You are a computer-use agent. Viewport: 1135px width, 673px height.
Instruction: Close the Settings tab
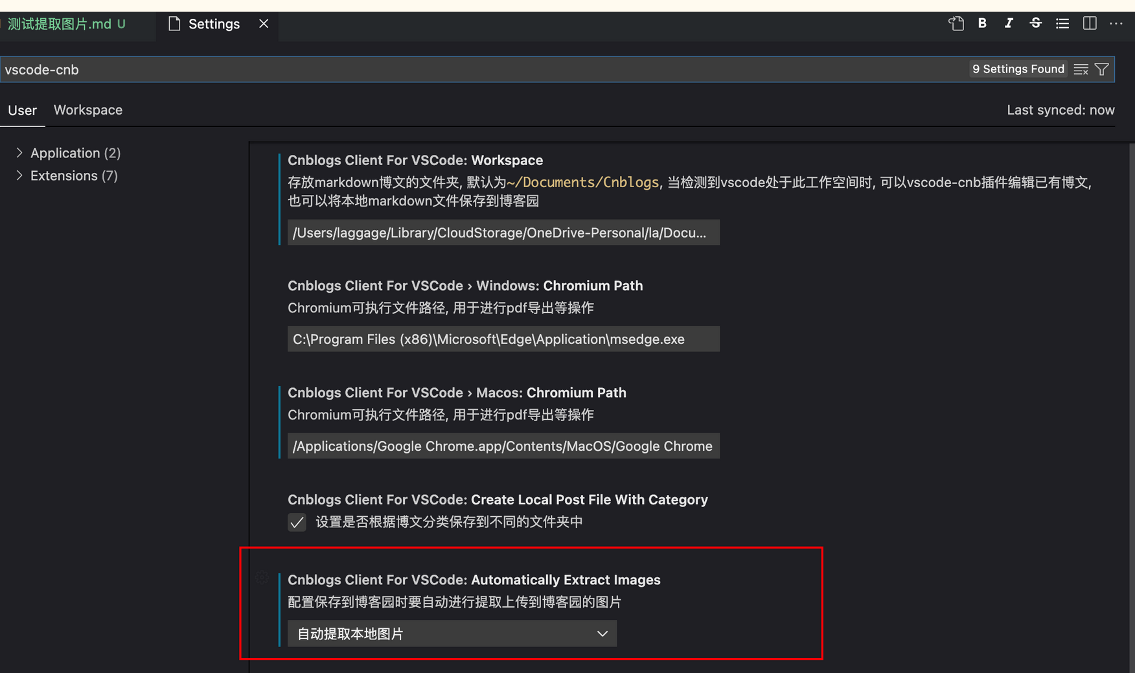point(264,24)
